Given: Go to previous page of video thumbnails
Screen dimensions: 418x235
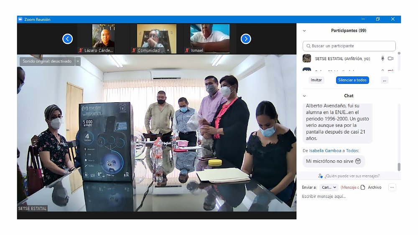Looking at the screenshot, I should coord(67,39).
